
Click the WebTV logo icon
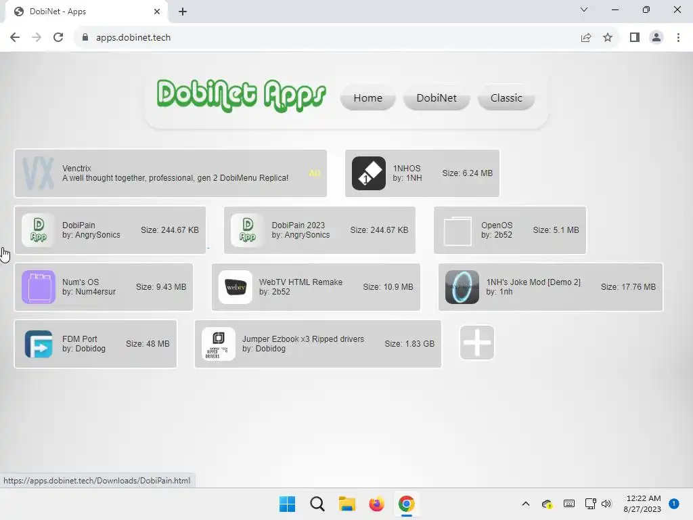236,287
